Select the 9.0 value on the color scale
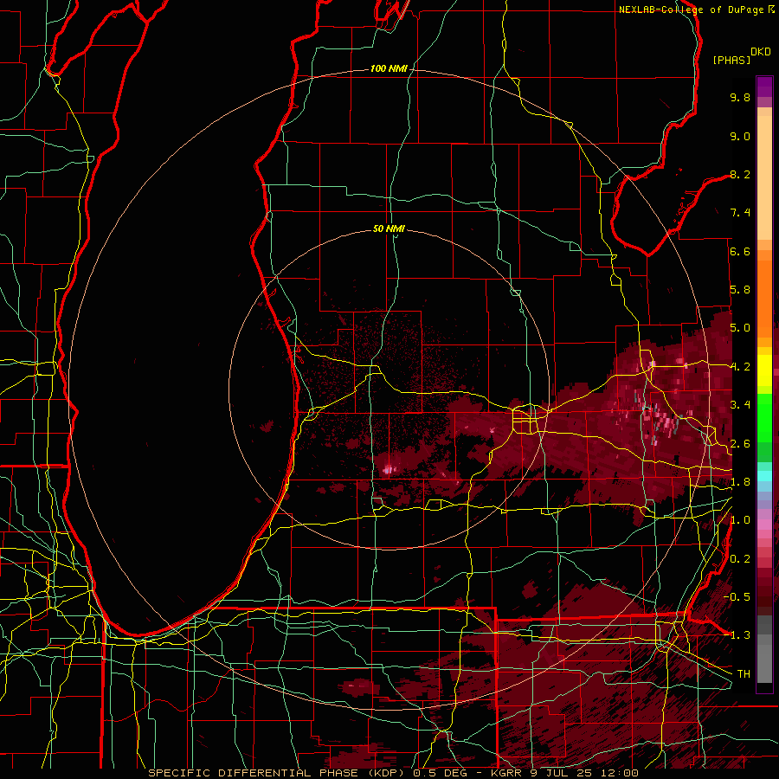The image size is (779, 779). coord(740,136)
